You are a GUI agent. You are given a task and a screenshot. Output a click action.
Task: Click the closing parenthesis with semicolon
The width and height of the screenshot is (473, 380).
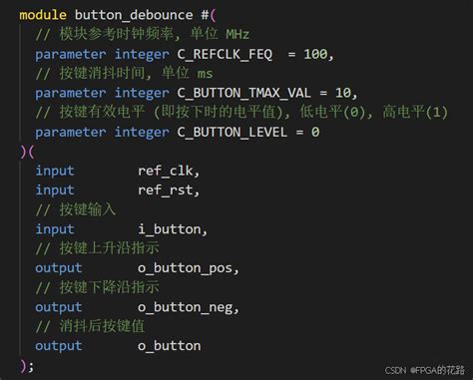point(27,366)
